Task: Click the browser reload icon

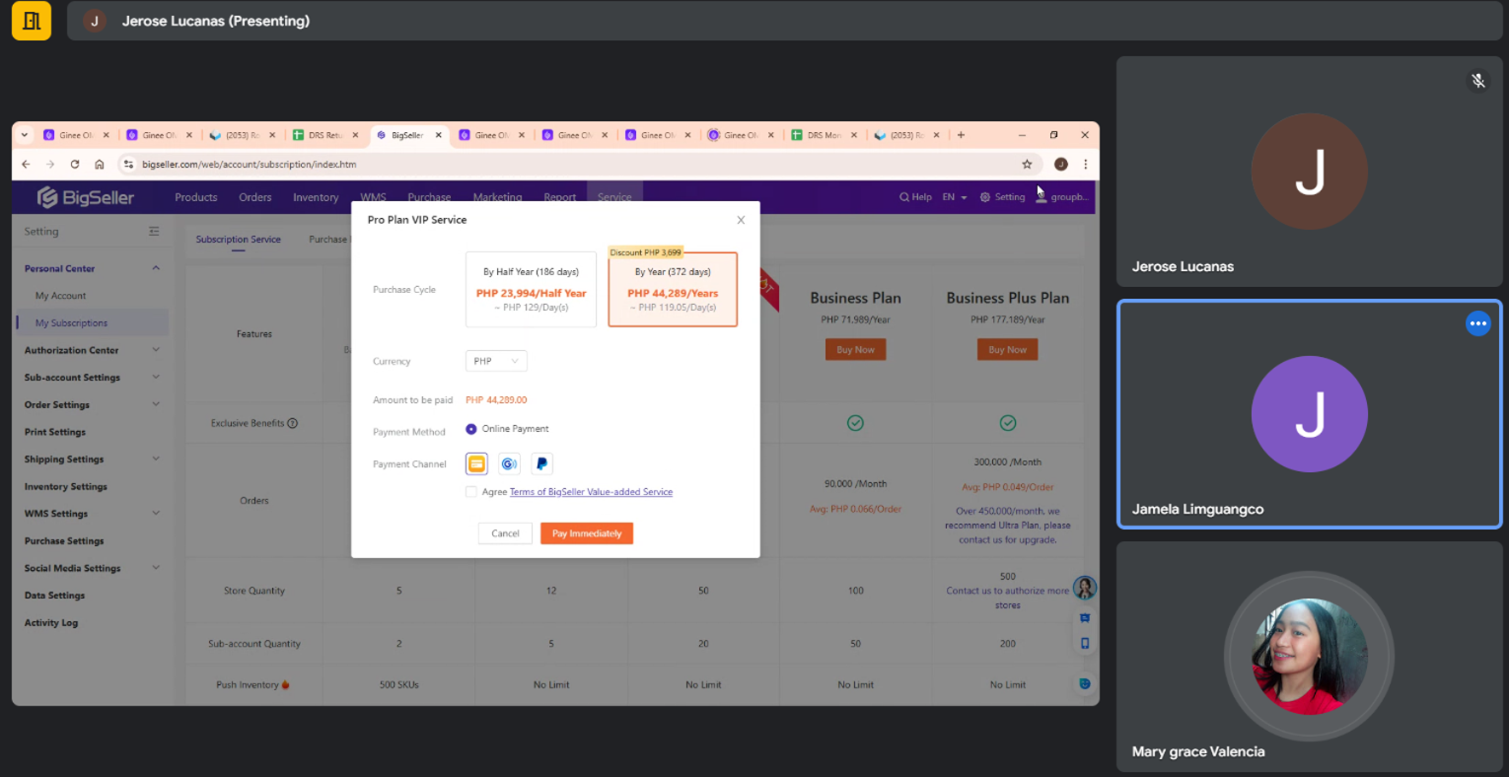Action: [x=75, y=165]
